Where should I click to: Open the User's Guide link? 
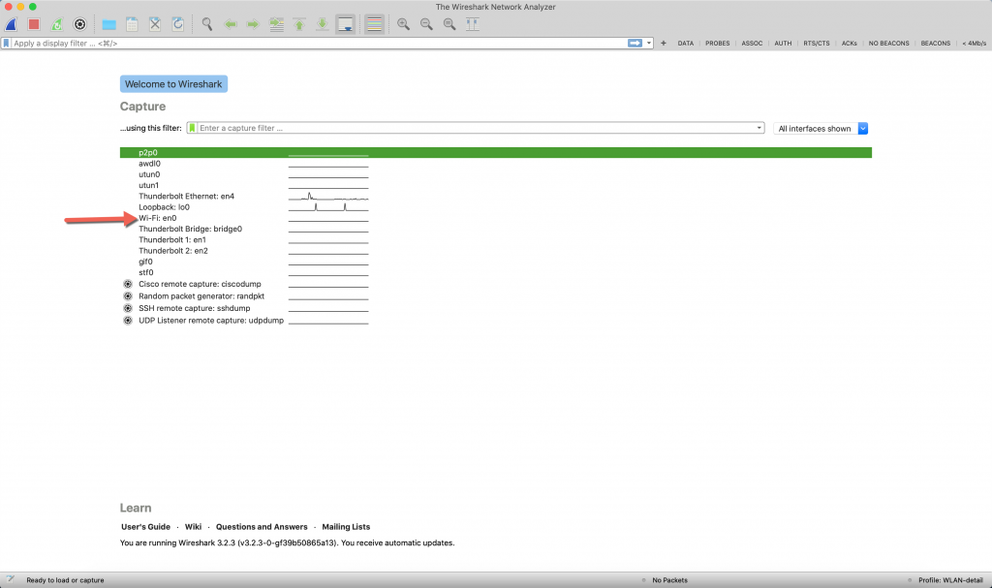tap(145, 527)
